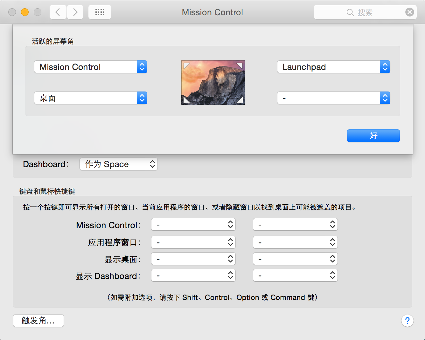Click the 触发角… button
The image size is (425, 340).
coord(38,321)
